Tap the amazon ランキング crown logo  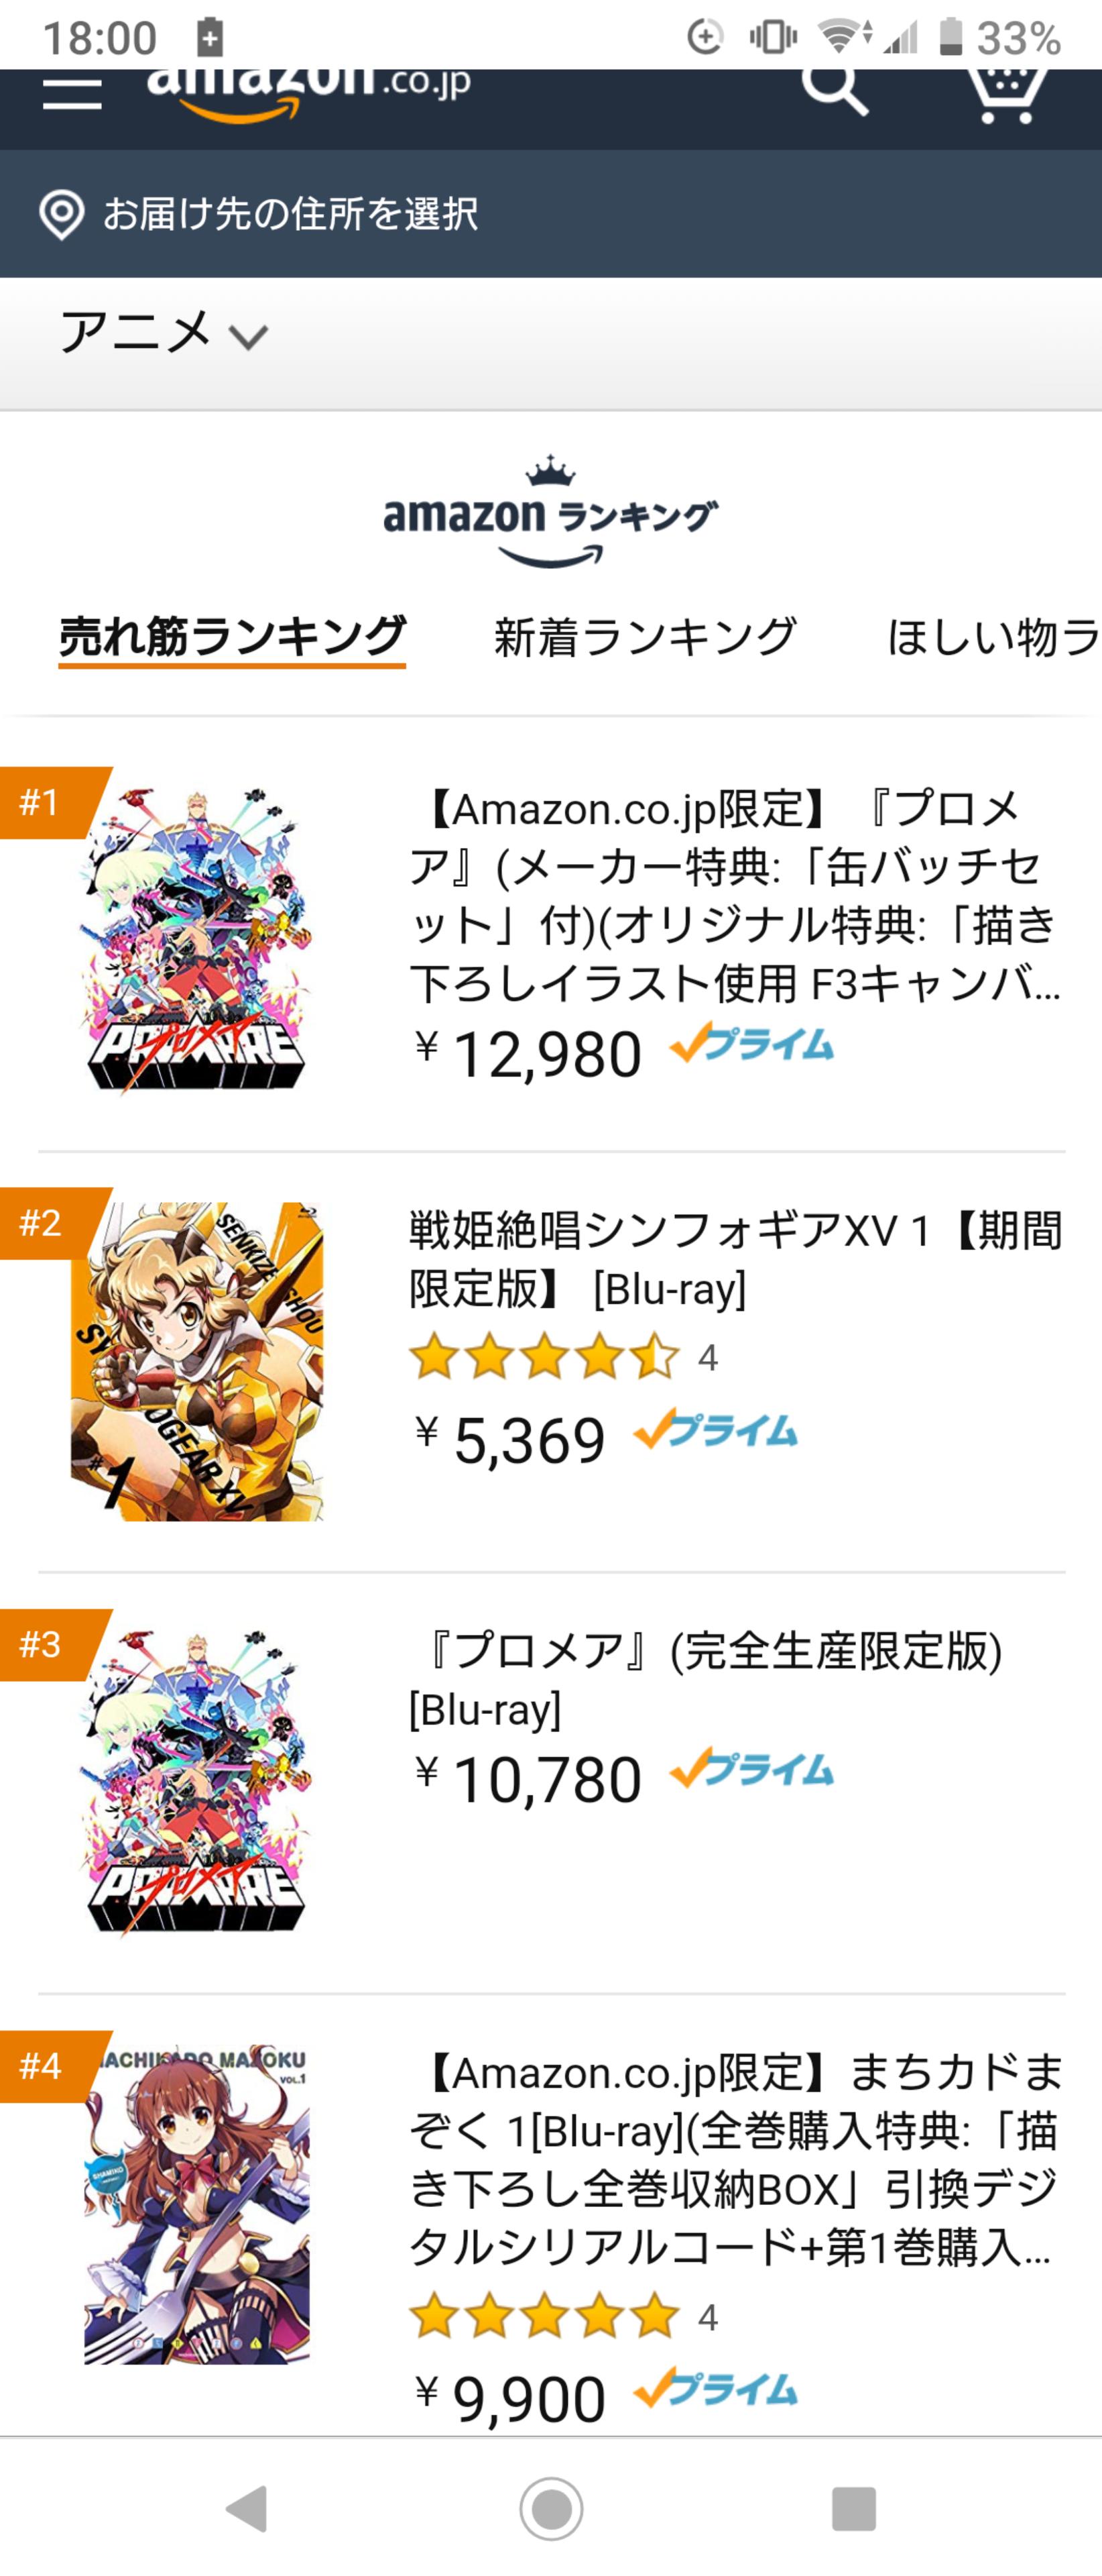pos(550,511)
